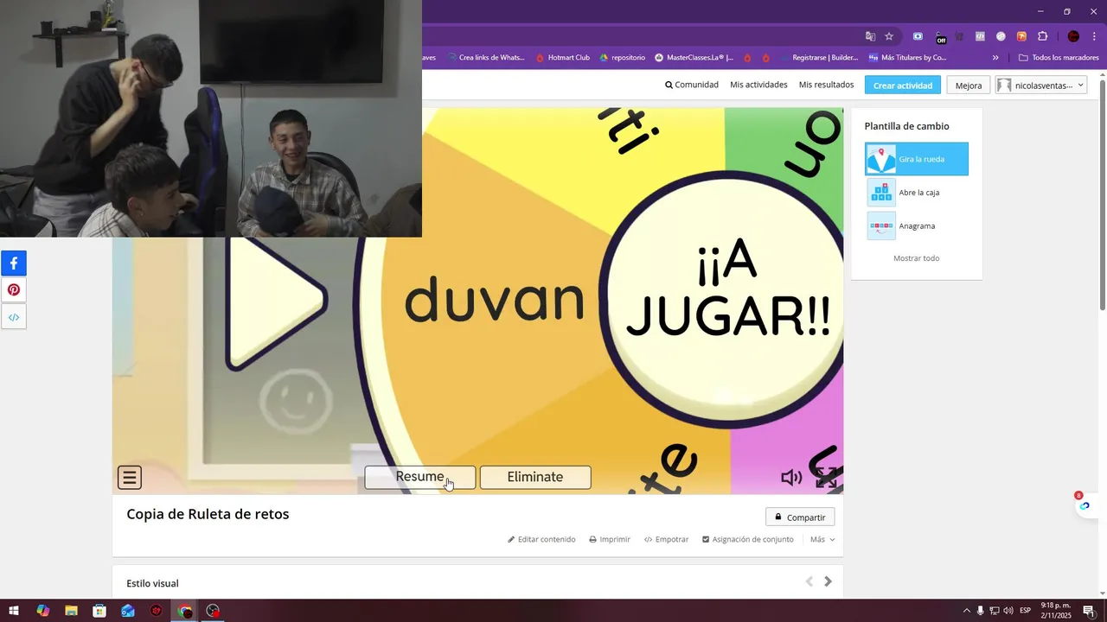
Task: Enter fullscreen mode for the wheel game
Action: 827,477
